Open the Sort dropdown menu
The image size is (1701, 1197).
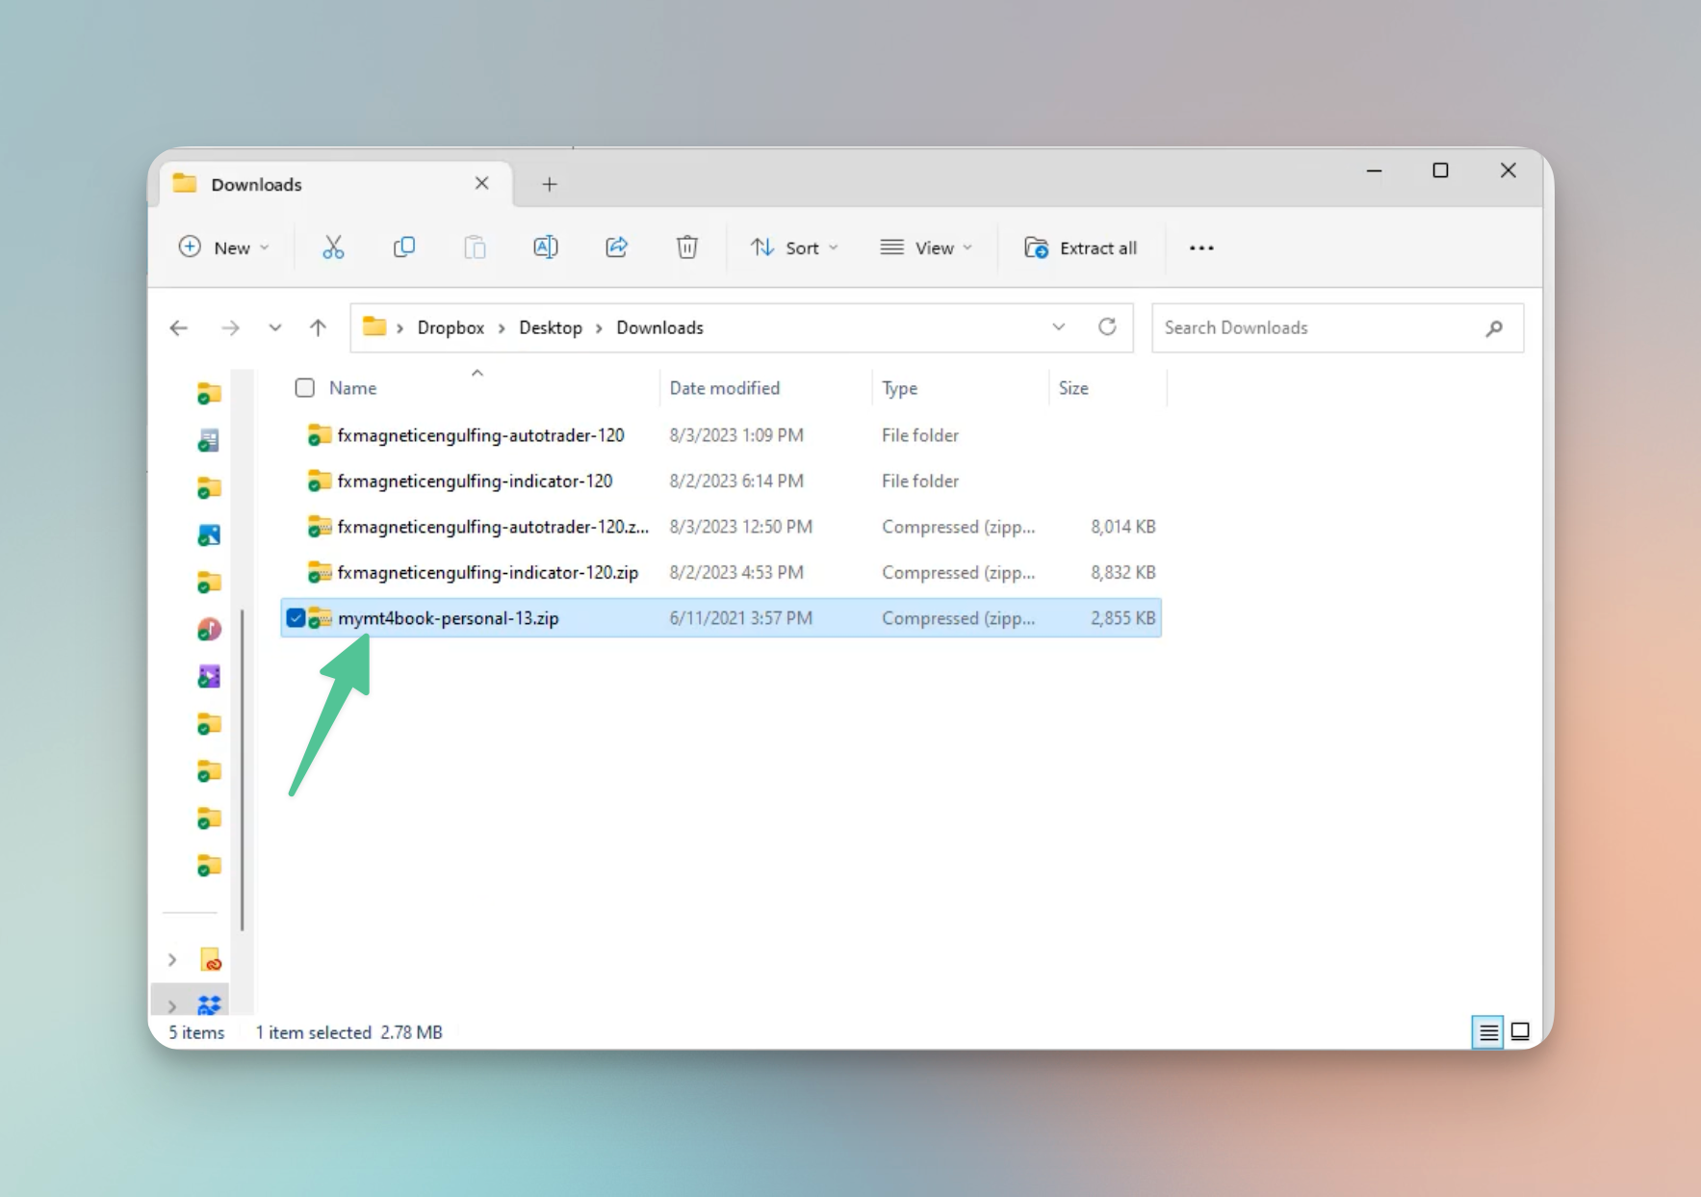click(x=794, y=247)
